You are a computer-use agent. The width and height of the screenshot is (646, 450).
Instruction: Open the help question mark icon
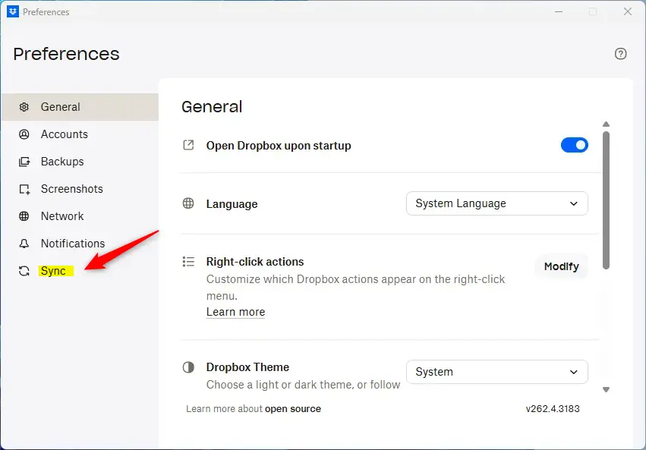click(620, 54)
